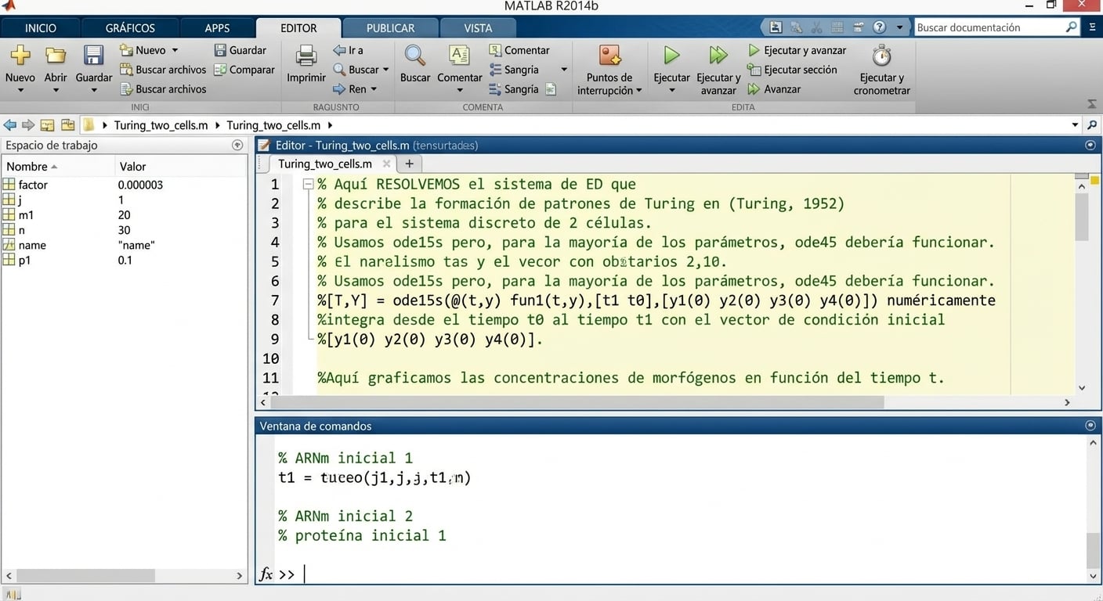Screen dimensions: 1103x601
Task: Click the comment '% ARNm inicial 2'
Action: pos(345,516)
